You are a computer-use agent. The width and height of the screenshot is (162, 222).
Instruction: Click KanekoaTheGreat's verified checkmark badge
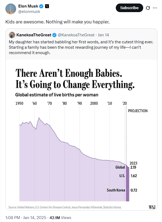54,35
